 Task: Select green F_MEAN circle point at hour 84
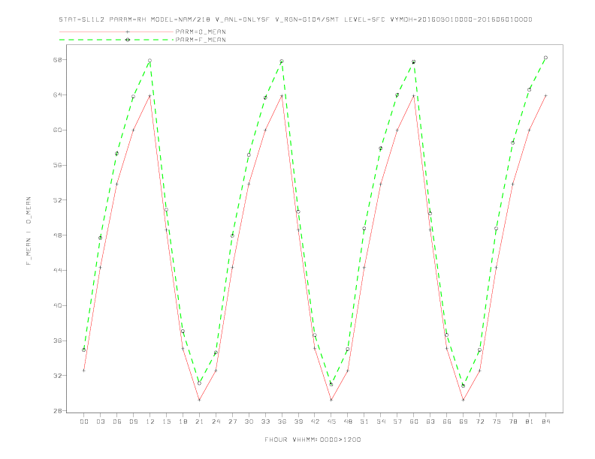click(545, 58)
